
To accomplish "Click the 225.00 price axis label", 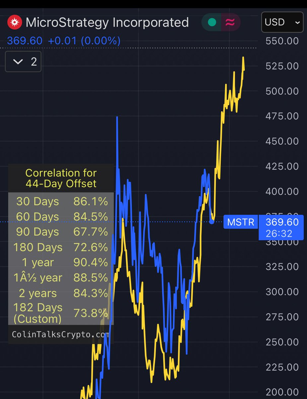I will [282, 367].
